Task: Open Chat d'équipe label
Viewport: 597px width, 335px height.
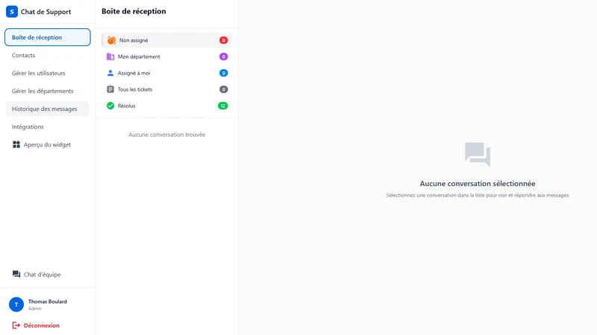Action: click(43, 274)
